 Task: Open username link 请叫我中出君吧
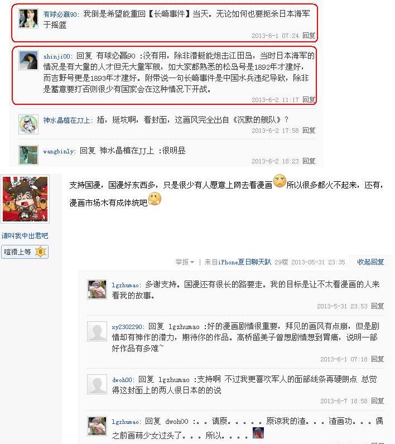pos(25,235)
